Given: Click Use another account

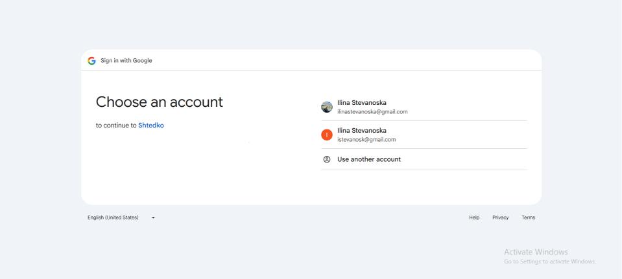Looking at the screenshot, I should click(x=368, y=159).
